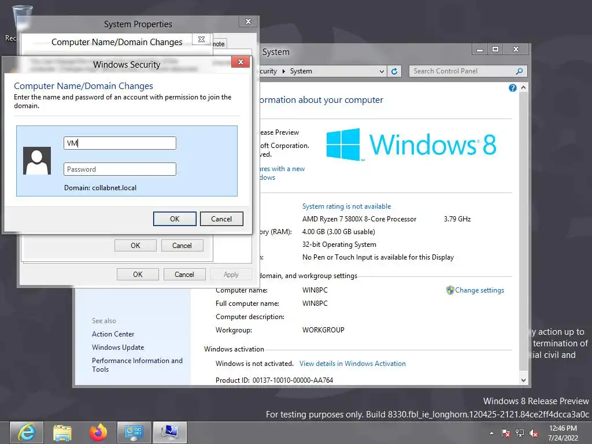Open View details in Windows Activation link
The width and height of the screenshot is (592, 444).
352,364
